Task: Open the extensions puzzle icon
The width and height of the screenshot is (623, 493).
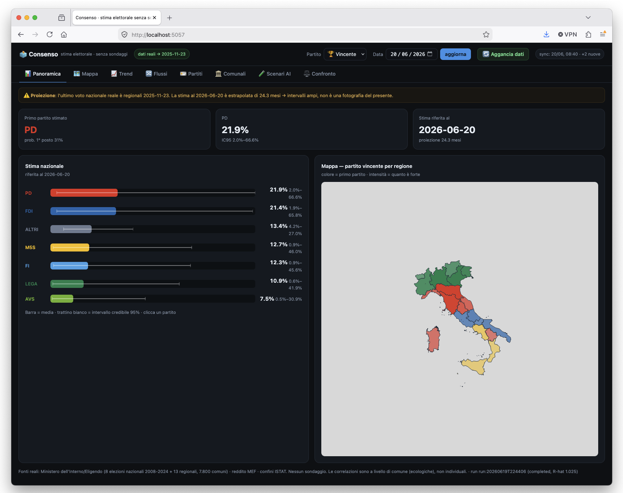Action: pyautogui.click(x=588, y=35)
